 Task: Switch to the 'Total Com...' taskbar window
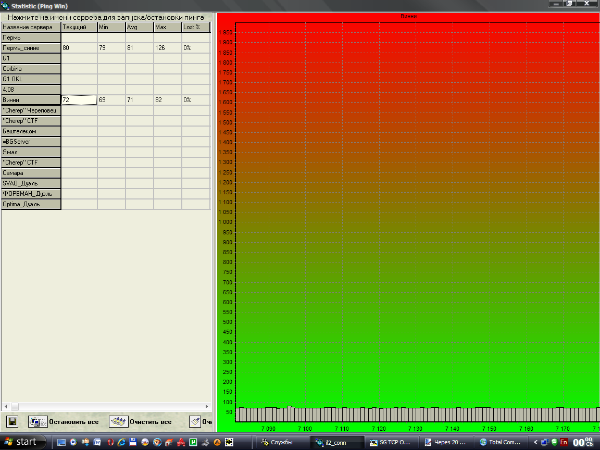point(500,442)
